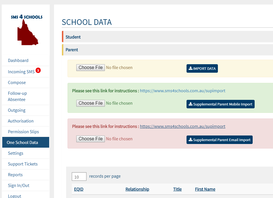Expand the Student data section
Screen dimensions: 273x198
coord(73,37)
